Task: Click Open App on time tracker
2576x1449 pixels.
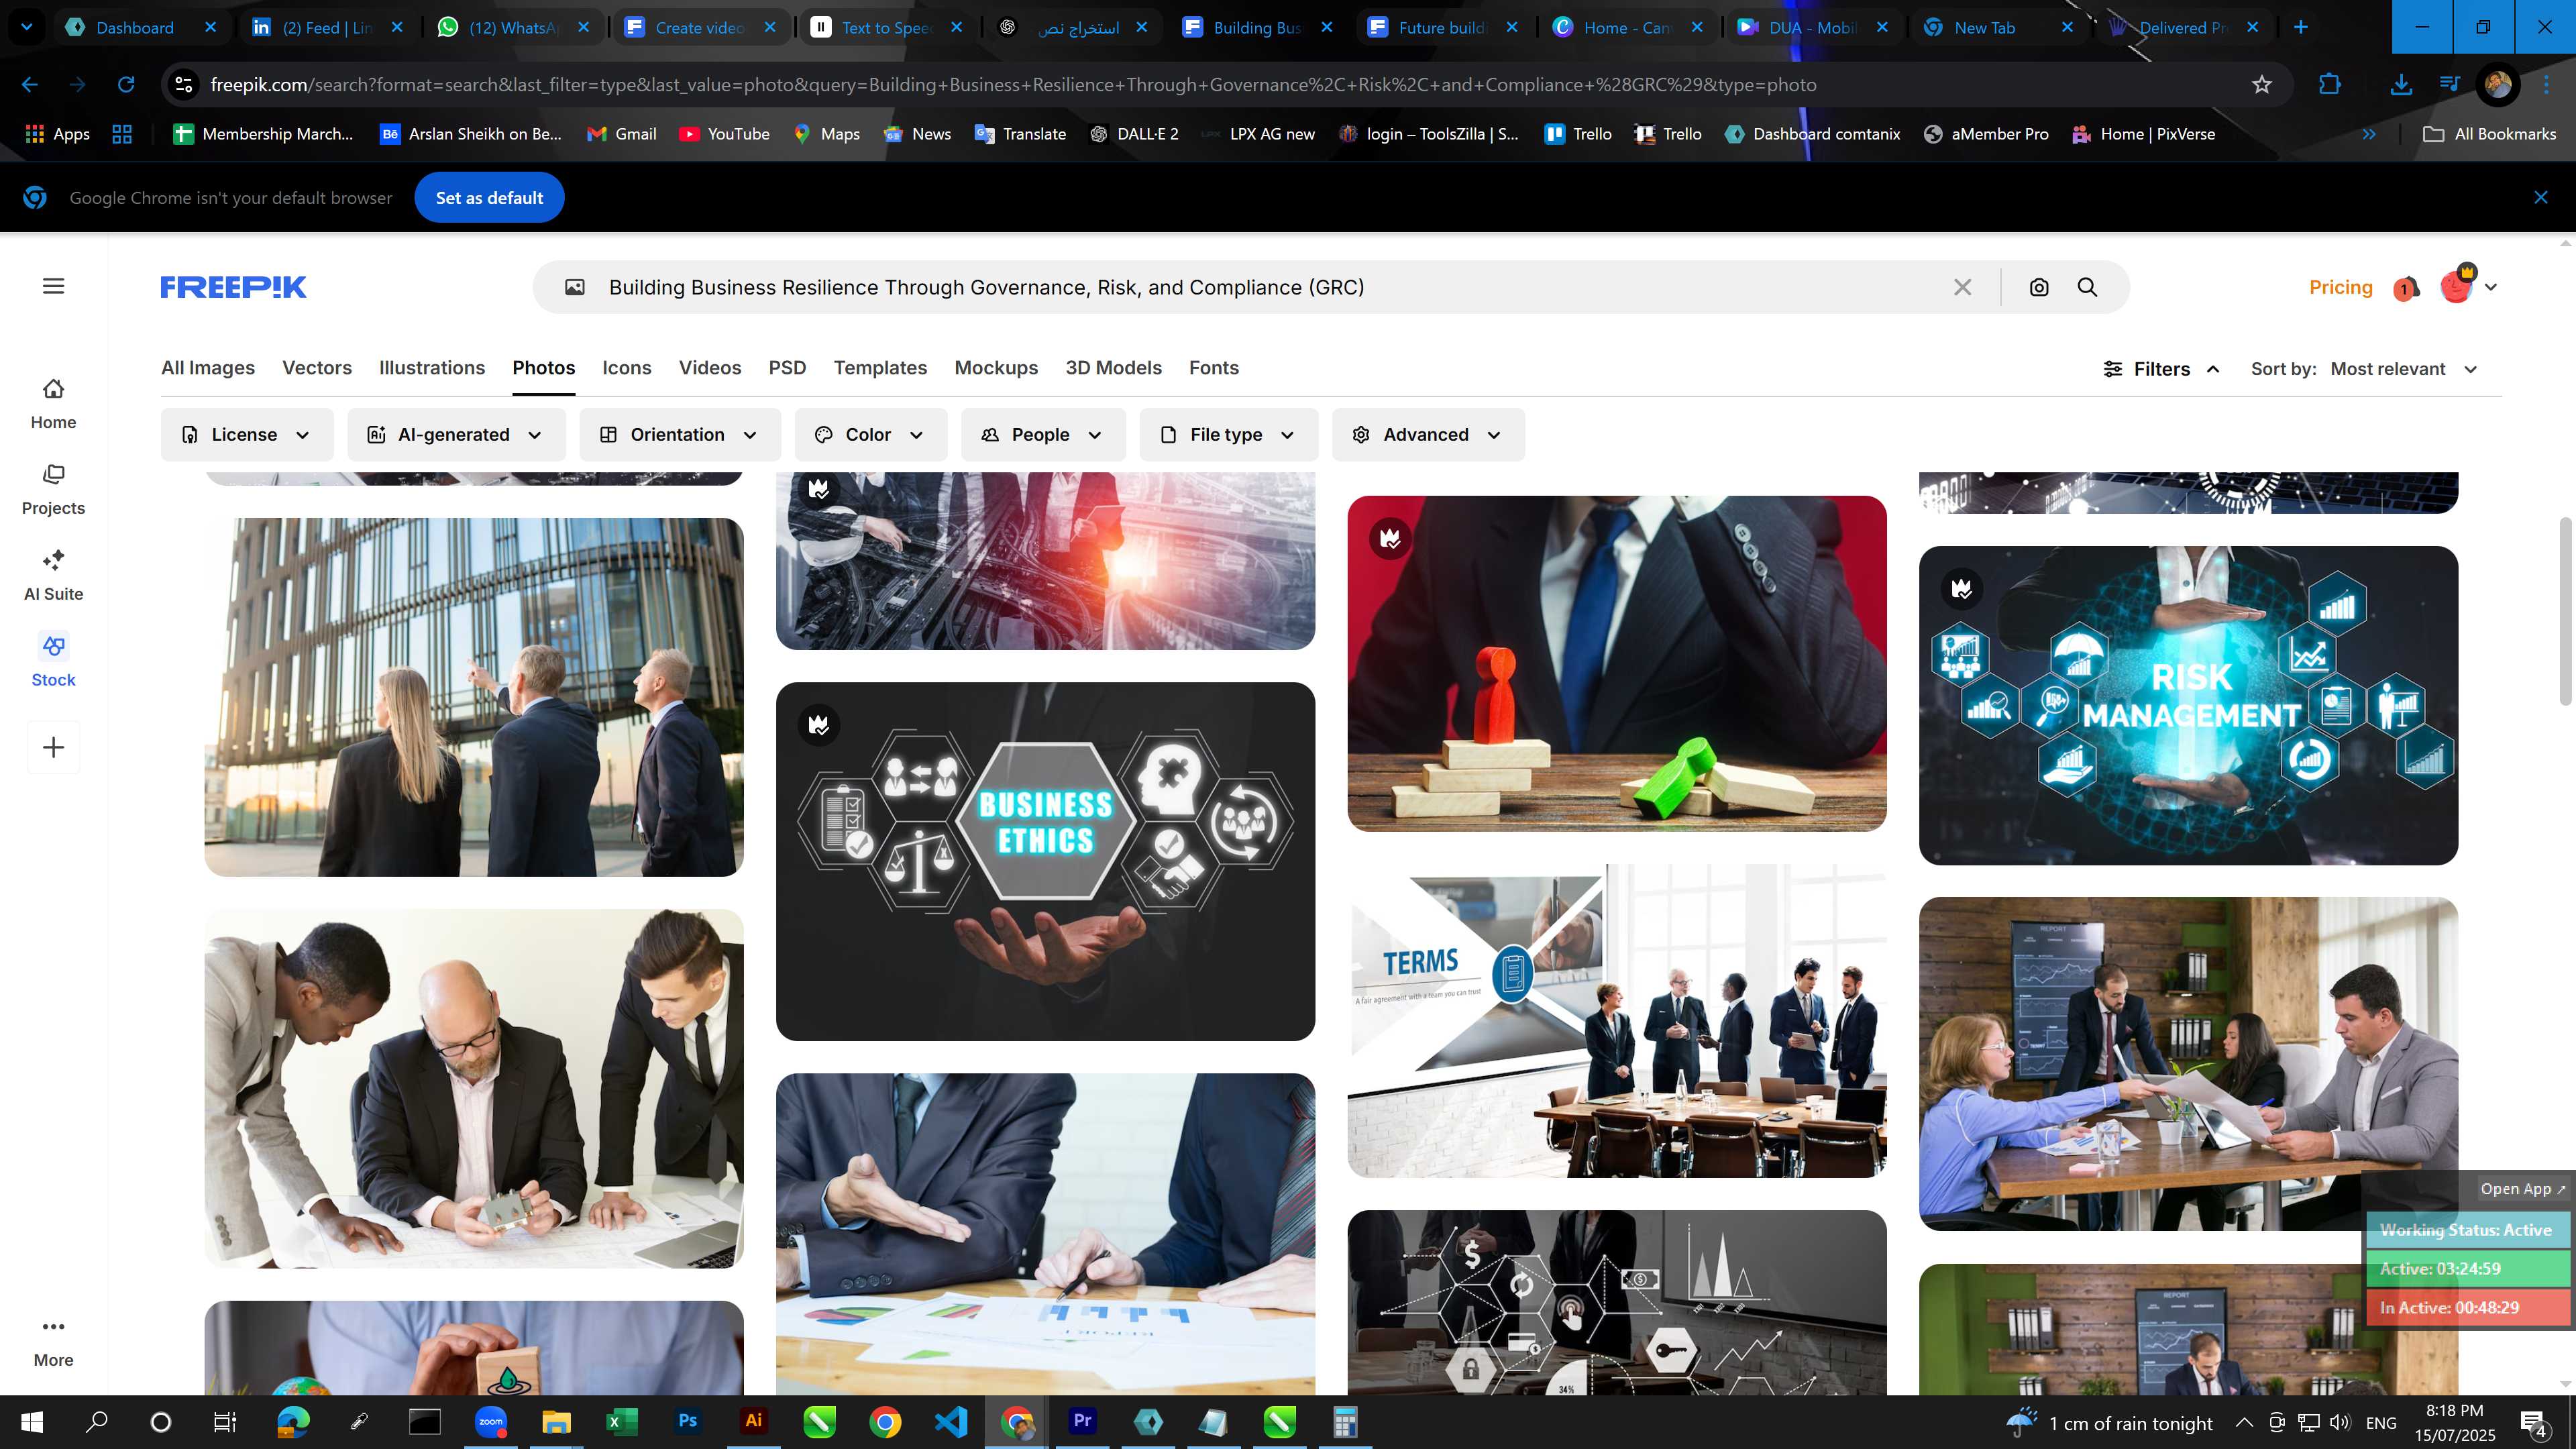Action: point(2522,1189)
